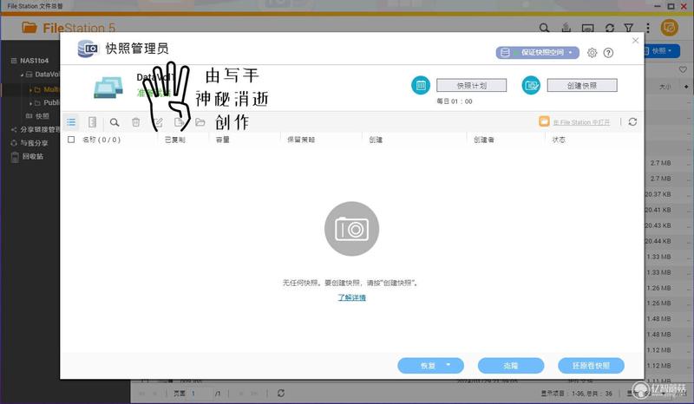
Task: Click the remote mount icon in File Station header
Action: (x=588, y=29)
